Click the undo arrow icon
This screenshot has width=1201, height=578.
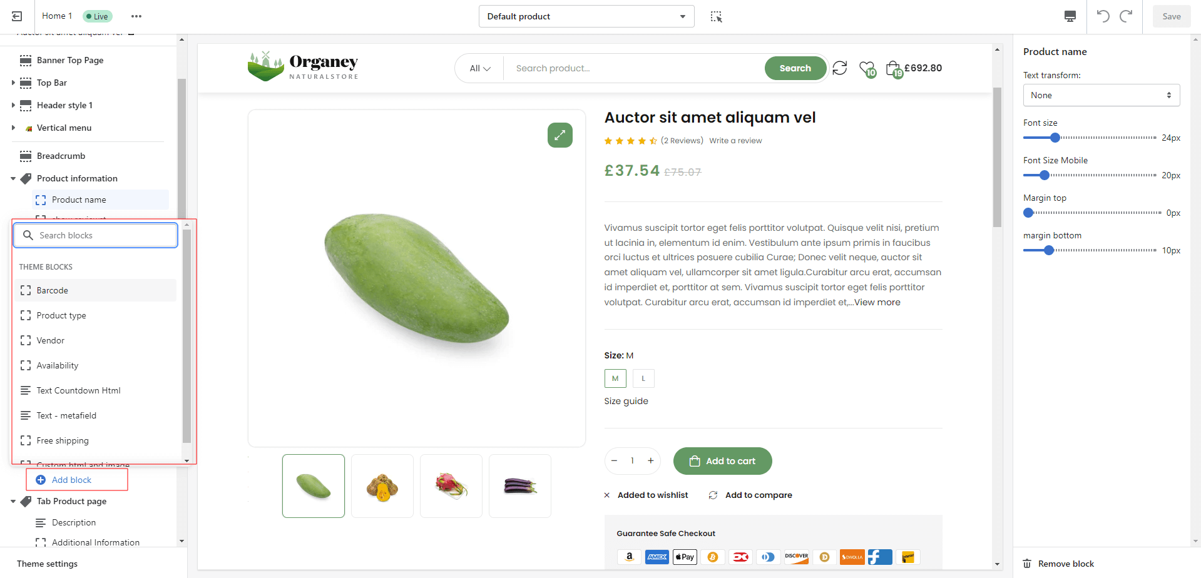[x=1103, y=16]
